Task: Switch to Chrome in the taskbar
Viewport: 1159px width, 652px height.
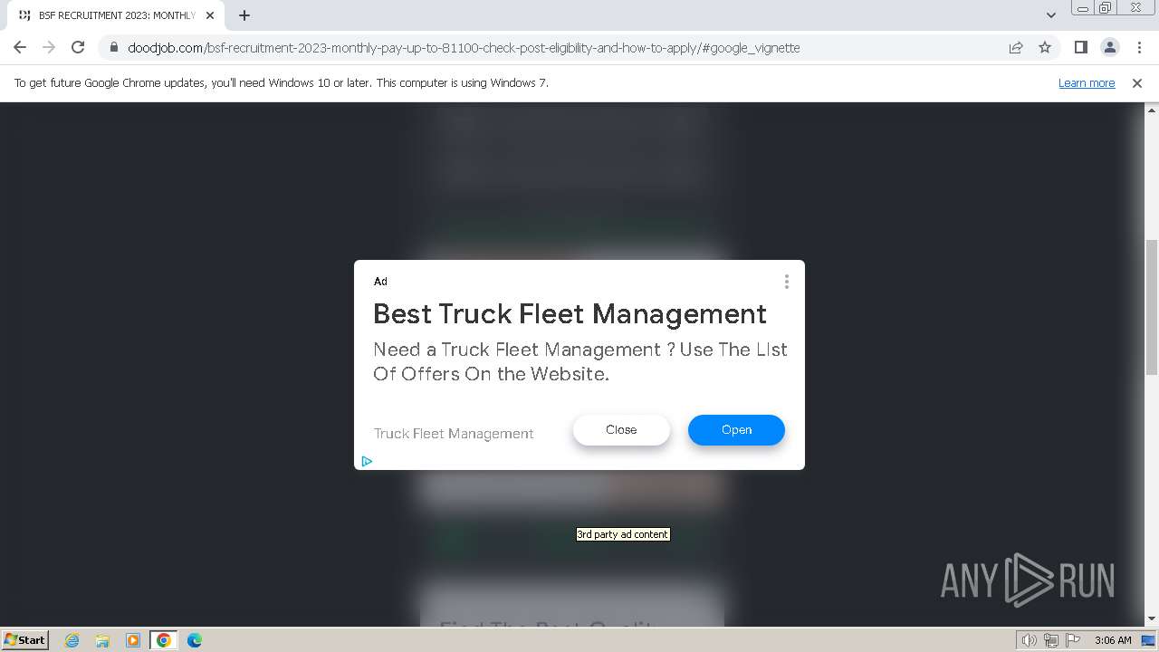Action: (164, 640)
